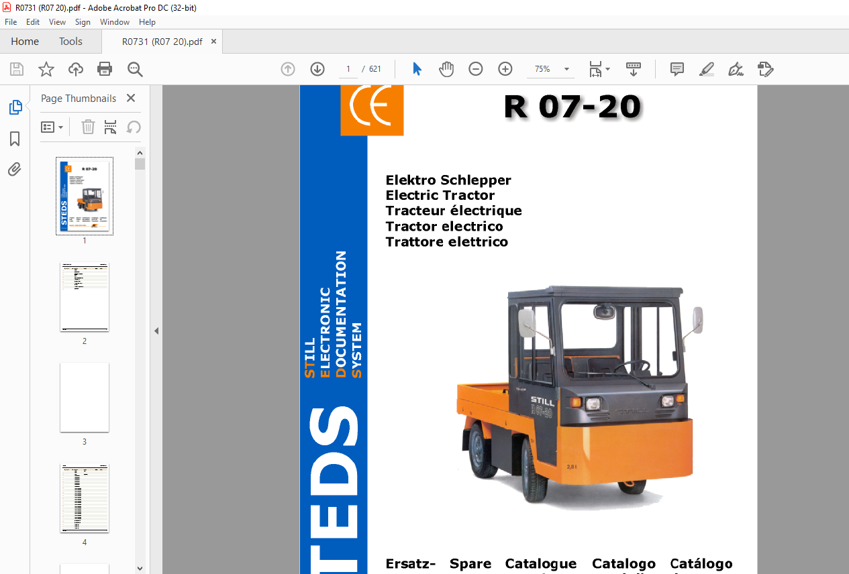This screenshot has height=574, width=849.
Task: Click the Save file icon
Action: point(17,69)
